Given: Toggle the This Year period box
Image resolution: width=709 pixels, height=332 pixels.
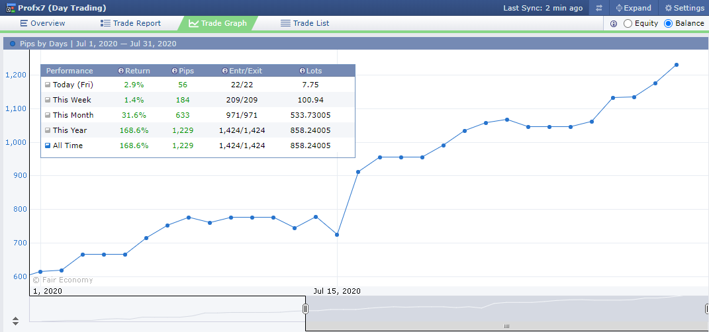Looking at the screenshot, I should pyautogui.click(x=48, y=130).
